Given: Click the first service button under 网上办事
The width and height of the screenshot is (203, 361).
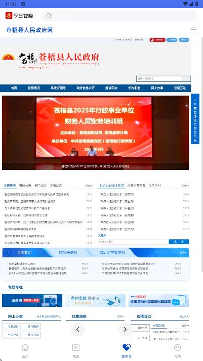Looking at the screenshot, I should coord(11,326).
